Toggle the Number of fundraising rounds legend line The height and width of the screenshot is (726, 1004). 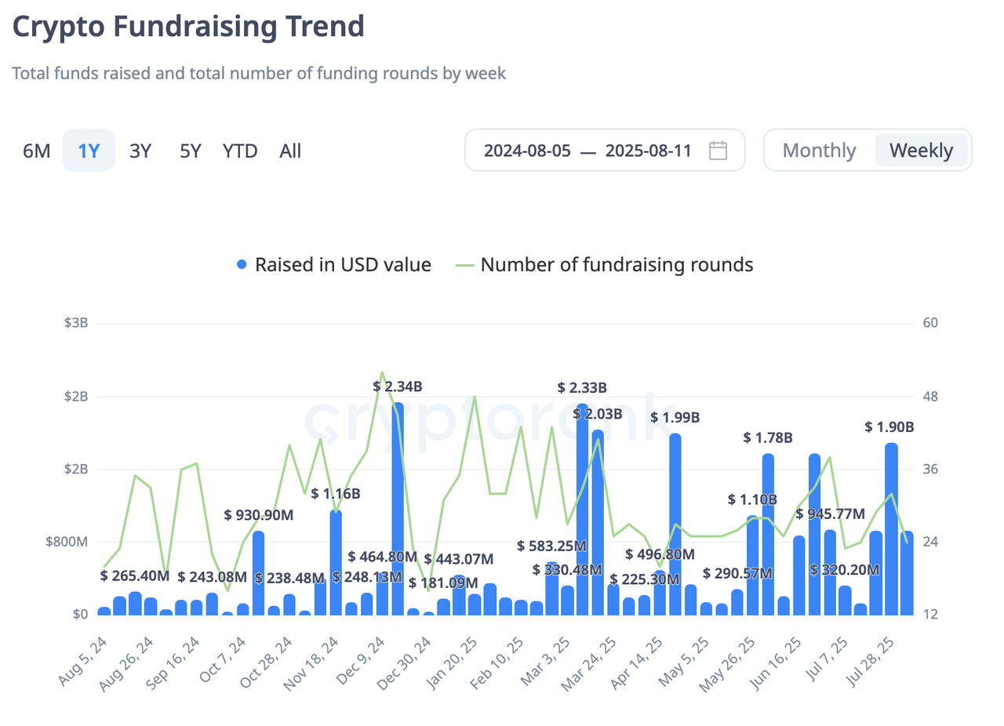[466, 265]
